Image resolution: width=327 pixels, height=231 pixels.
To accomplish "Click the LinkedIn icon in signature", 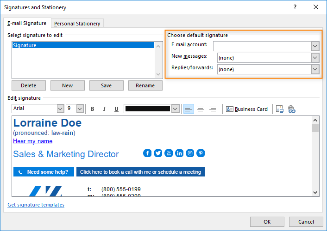I will point(179,153).
